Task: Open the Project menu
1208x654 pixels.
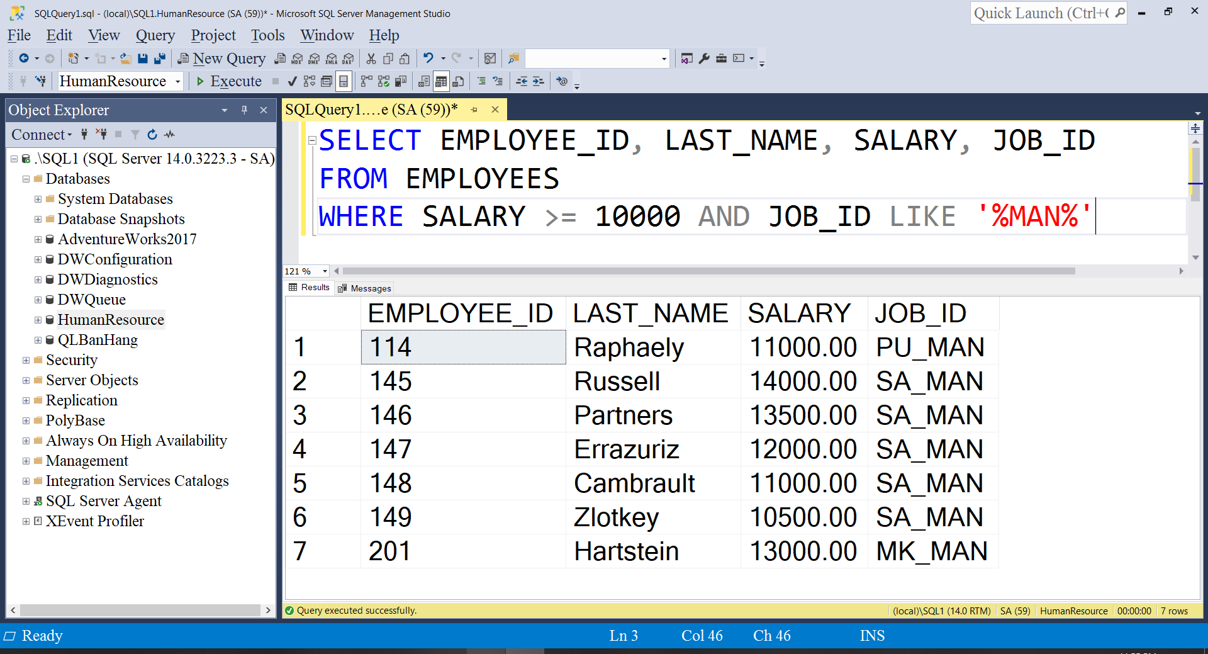Action: tap(213, 35)
